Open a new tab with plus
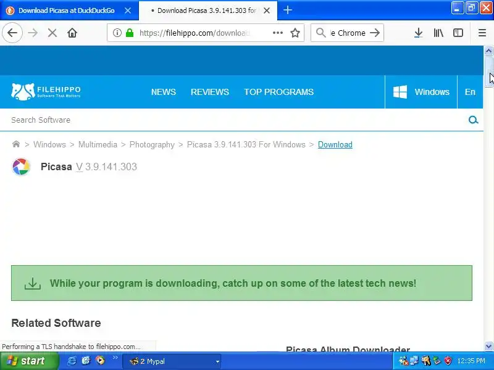Image resolution: width=494 pixels, height=370 pixels. 287,10
